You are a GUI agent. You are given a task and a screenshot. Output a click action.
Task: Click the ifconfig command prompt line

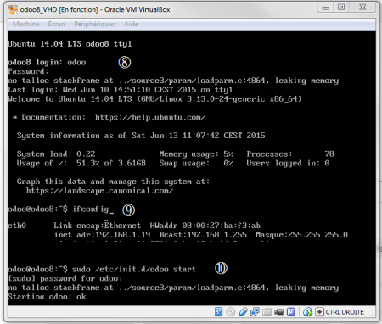pyautogui.click(x=61, y=209)
